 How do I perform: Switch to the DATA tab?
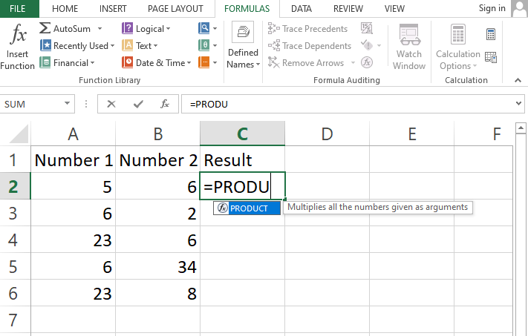(301, 9)
